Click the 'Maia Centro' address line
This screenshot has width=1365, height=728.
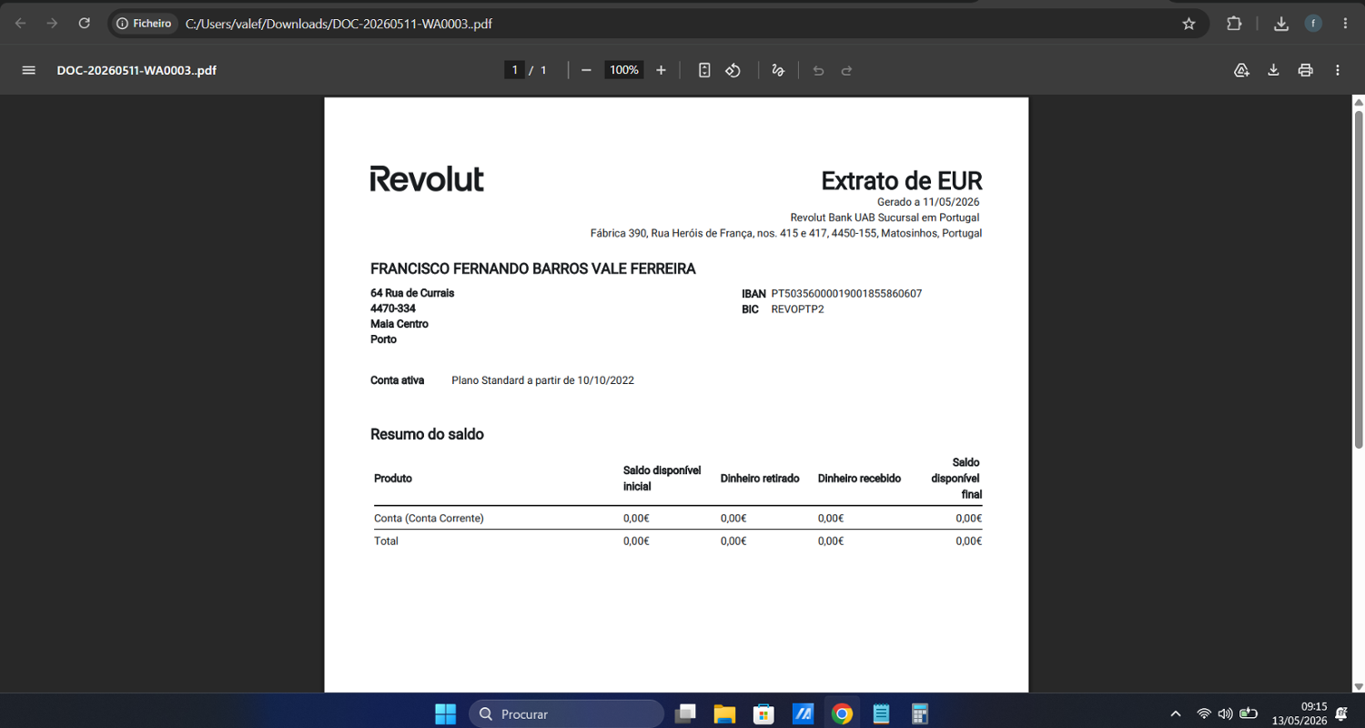coord(399,324)
